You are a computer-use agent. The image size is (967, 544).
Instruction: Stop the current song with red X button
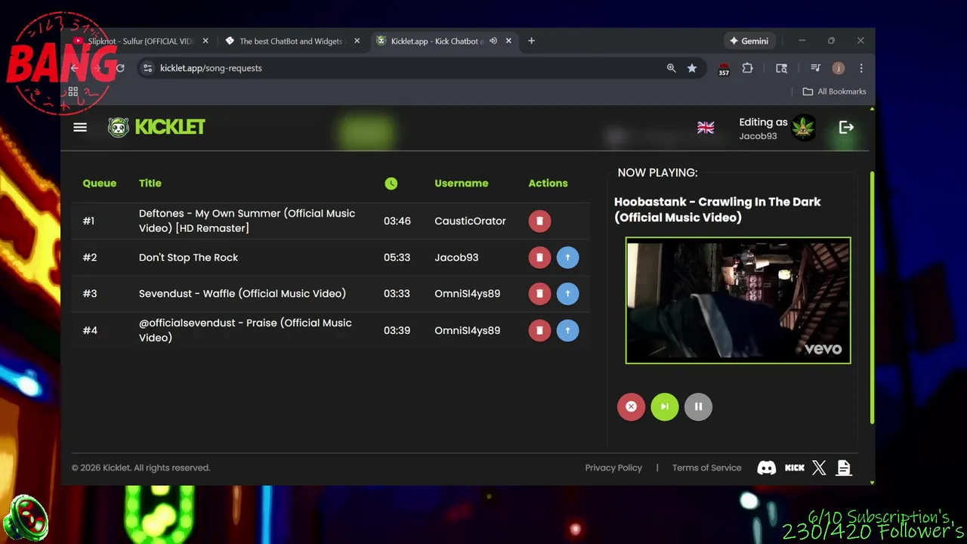point(631,406)
